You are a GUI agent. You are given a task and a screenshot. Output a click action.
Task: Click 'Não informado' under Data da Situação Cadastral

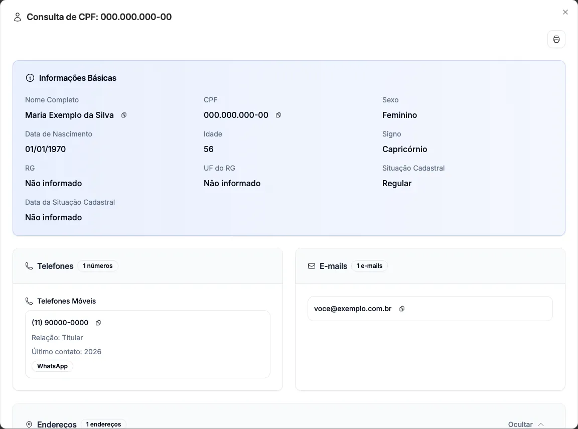(54, 217)
